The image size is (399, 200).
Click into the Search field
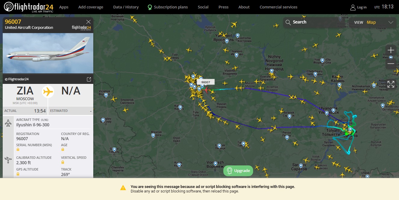click(313, 22)
